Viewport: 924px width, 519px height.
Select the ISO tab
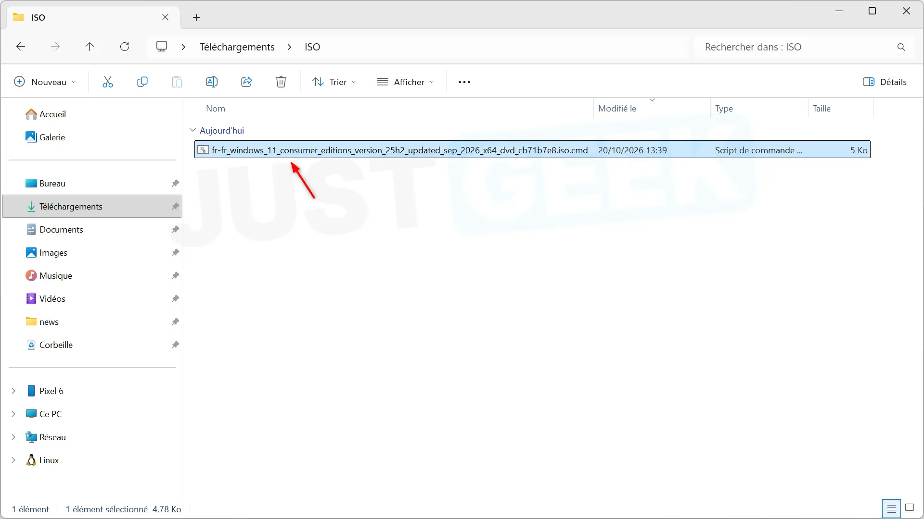tap(94, 17)
